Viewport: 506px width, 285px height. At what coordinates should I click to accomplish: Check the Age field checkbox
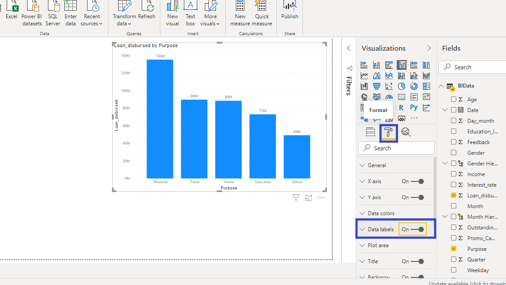coord(454,100)
